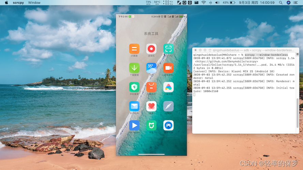The image size is (303, 170).
Task: Tap the phone's bottom home gesture bar
Action: (151, 154)
